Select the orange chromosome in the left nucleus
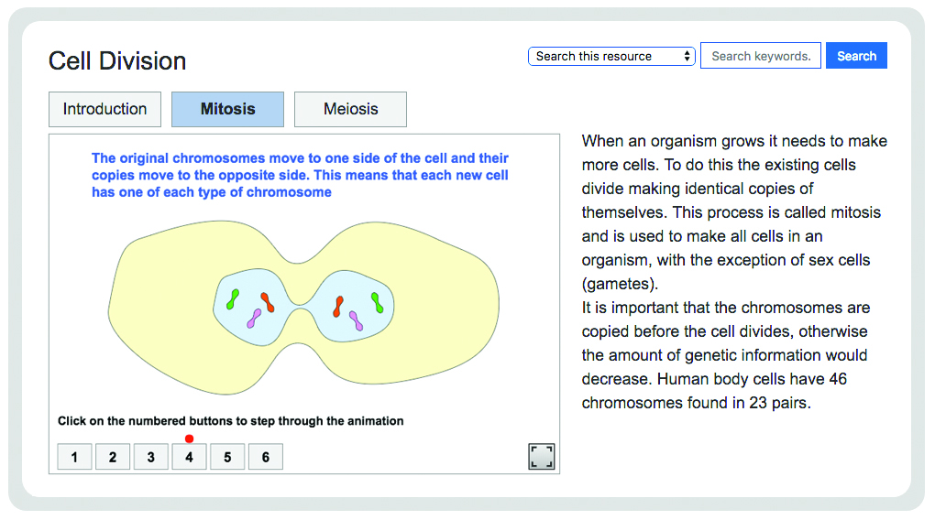The height and width of the screenshot is (520, 935). pos(267,303)
